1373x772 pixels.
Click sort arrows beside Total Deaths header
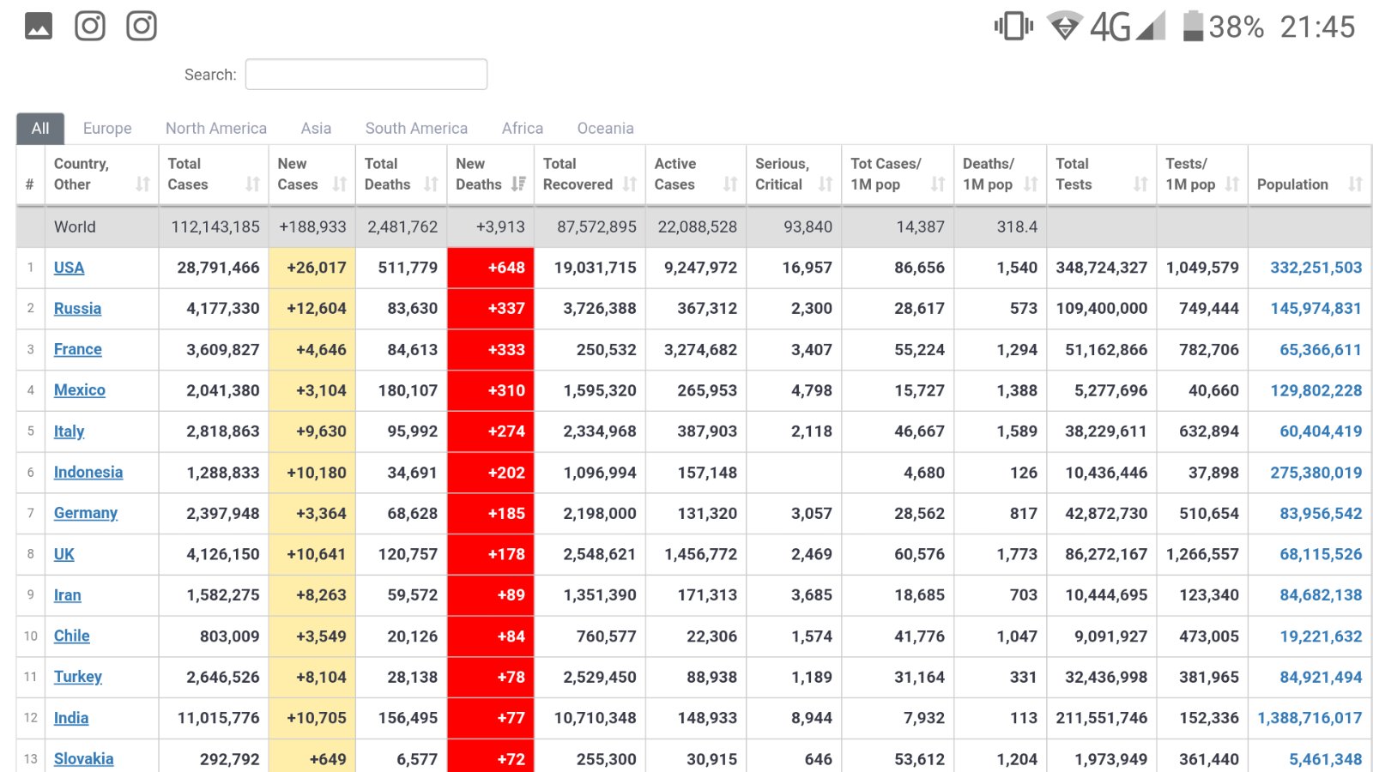pyautogui.click(x=431, y=184)
